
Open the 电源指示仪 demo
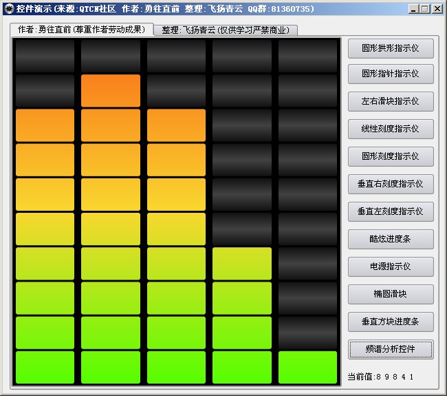click(x=391, y=267)
